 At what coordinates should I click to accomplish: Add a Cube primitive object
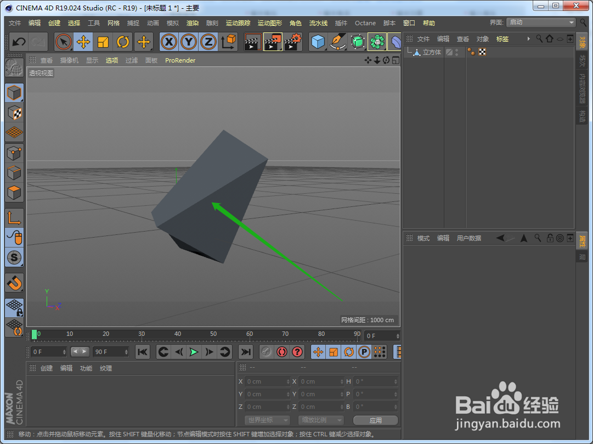318,42
